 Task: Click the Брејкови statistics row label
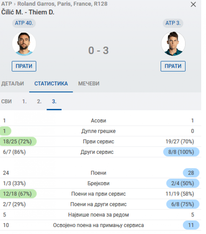tap(98, 183)
